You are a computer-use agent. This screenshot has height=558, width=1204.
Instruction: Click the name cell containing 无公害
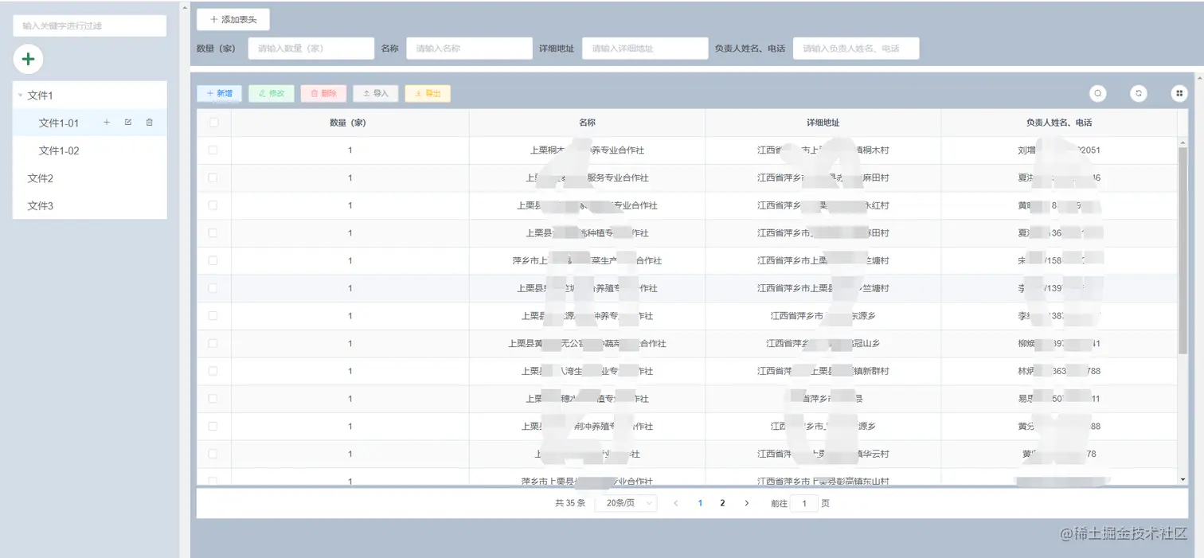pos(587,344)
